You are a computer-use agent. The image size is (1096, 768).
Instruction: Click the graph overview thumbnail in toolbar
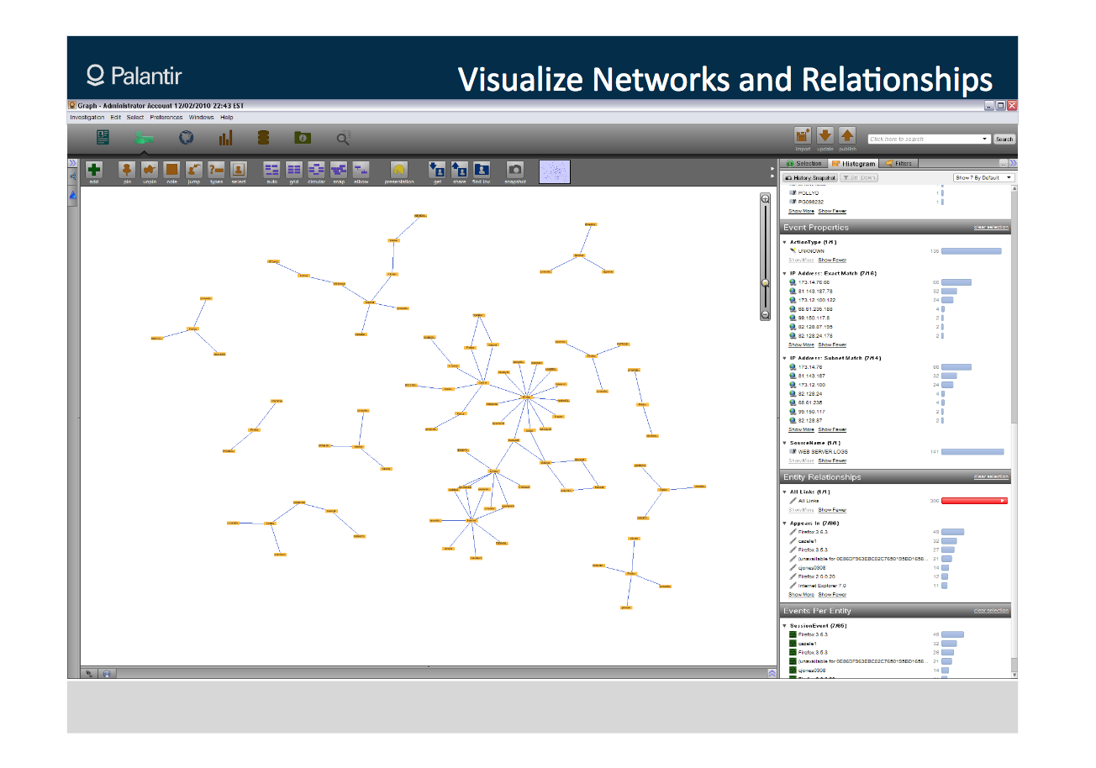click(x=555, y=171)
